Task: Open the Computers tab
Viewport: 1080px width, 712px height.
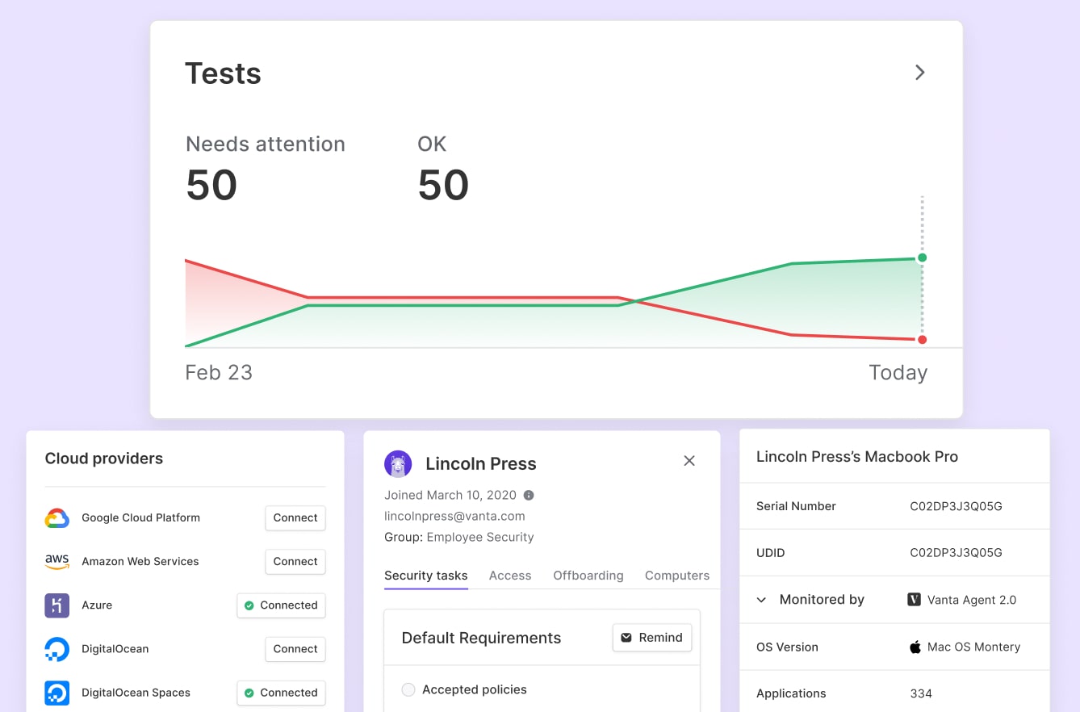Action: pos(676,576)
